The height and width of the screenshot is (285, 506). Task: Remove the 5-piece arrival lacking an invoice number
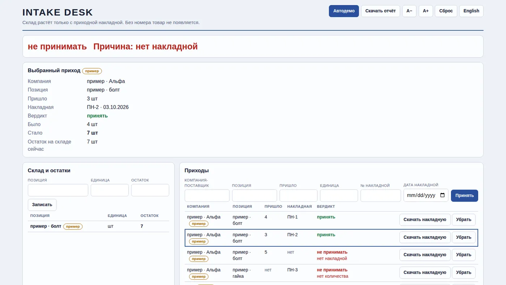coord(464,255)
